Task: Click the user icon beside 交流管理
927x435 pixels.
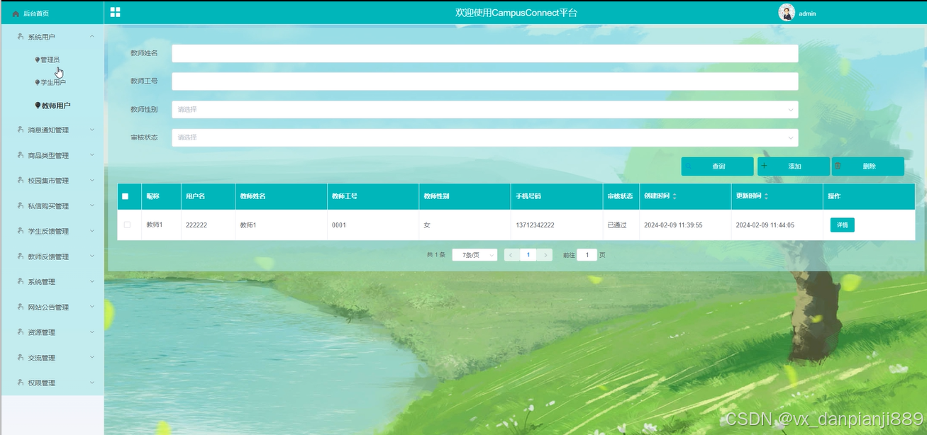Action: [x=20, y=358]
